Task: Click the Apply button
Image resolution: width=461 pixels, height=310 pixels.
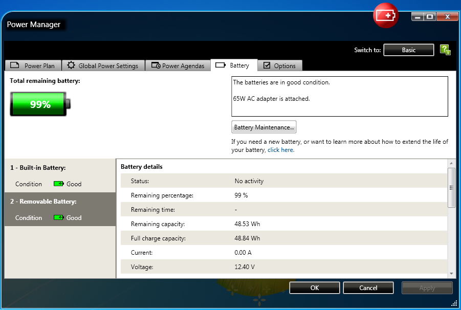Action: pos(427,288)
